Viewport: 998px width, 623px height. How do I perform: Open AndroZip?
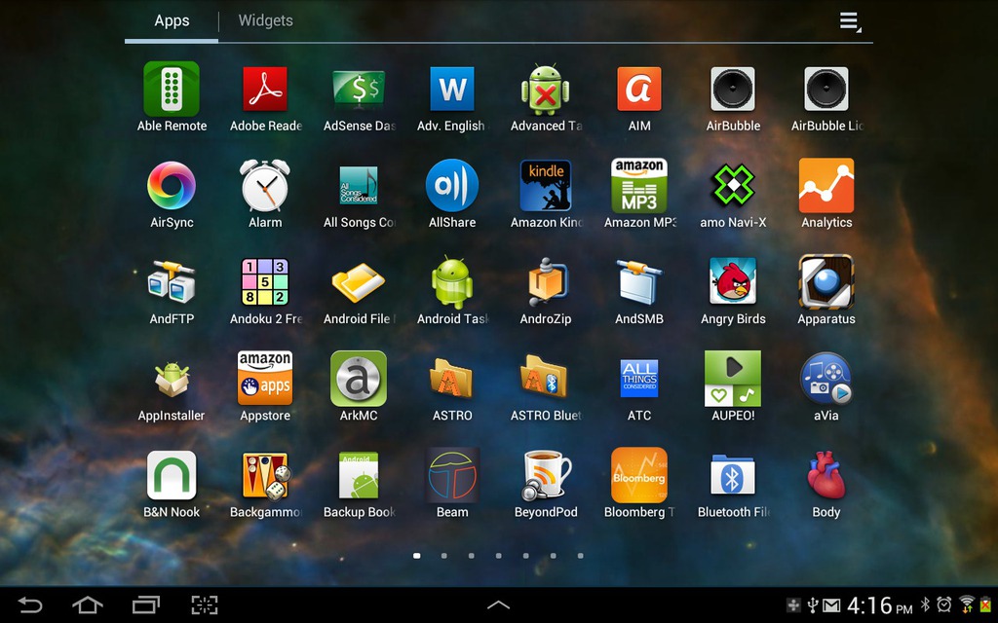pyautogui.click(x=546, y=282)
